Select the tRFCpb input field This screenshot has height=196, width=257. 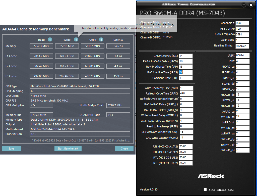pos(186,99)
